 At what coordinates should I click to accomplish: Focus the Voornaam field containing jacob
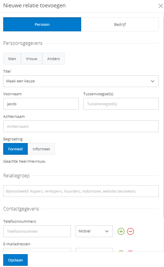pyautogui.click(x=41, y=104)
